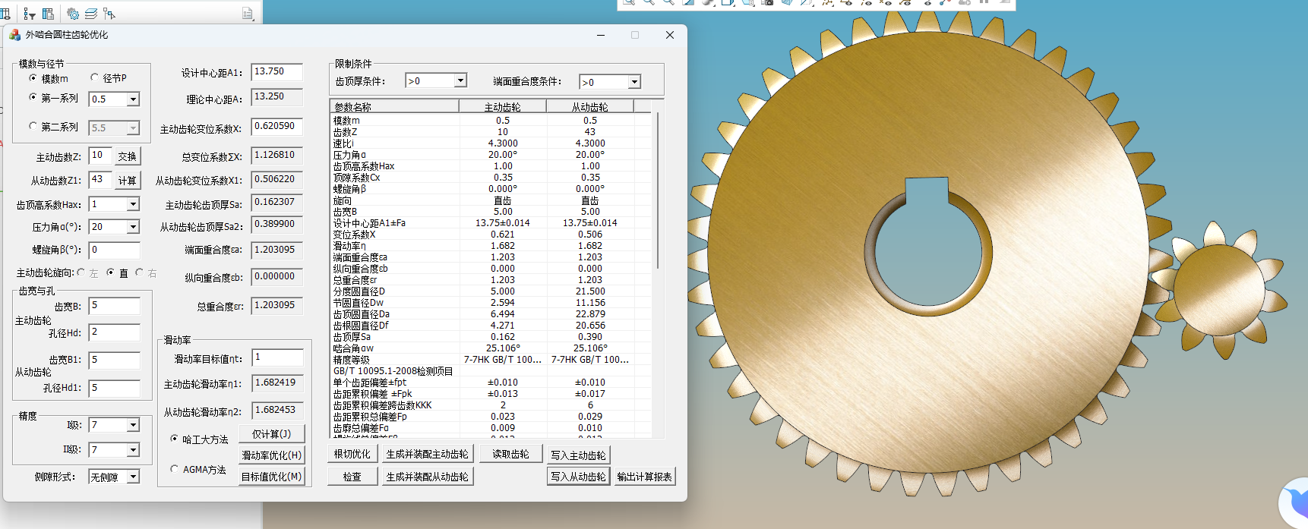Select the 分度圆直径D row in table
This screenshot has width=1308, height=529.
(491, 291)
